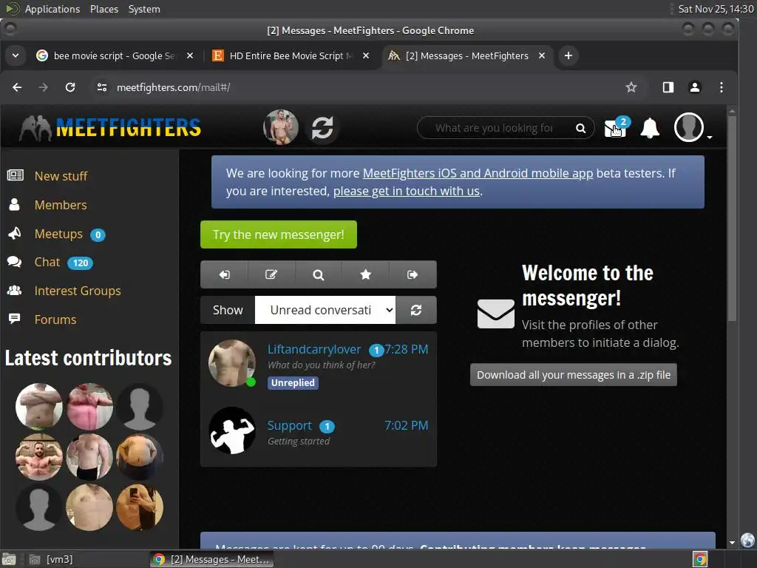The height and width of the screenshot is (568, 757).
Task: Click the megaphone icon next to Meetups
Action: [15, 233]
